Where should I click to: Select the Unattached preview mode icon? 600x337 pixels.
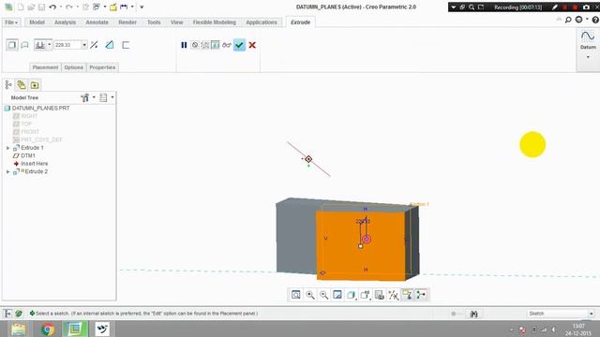[x=205, y=45]
